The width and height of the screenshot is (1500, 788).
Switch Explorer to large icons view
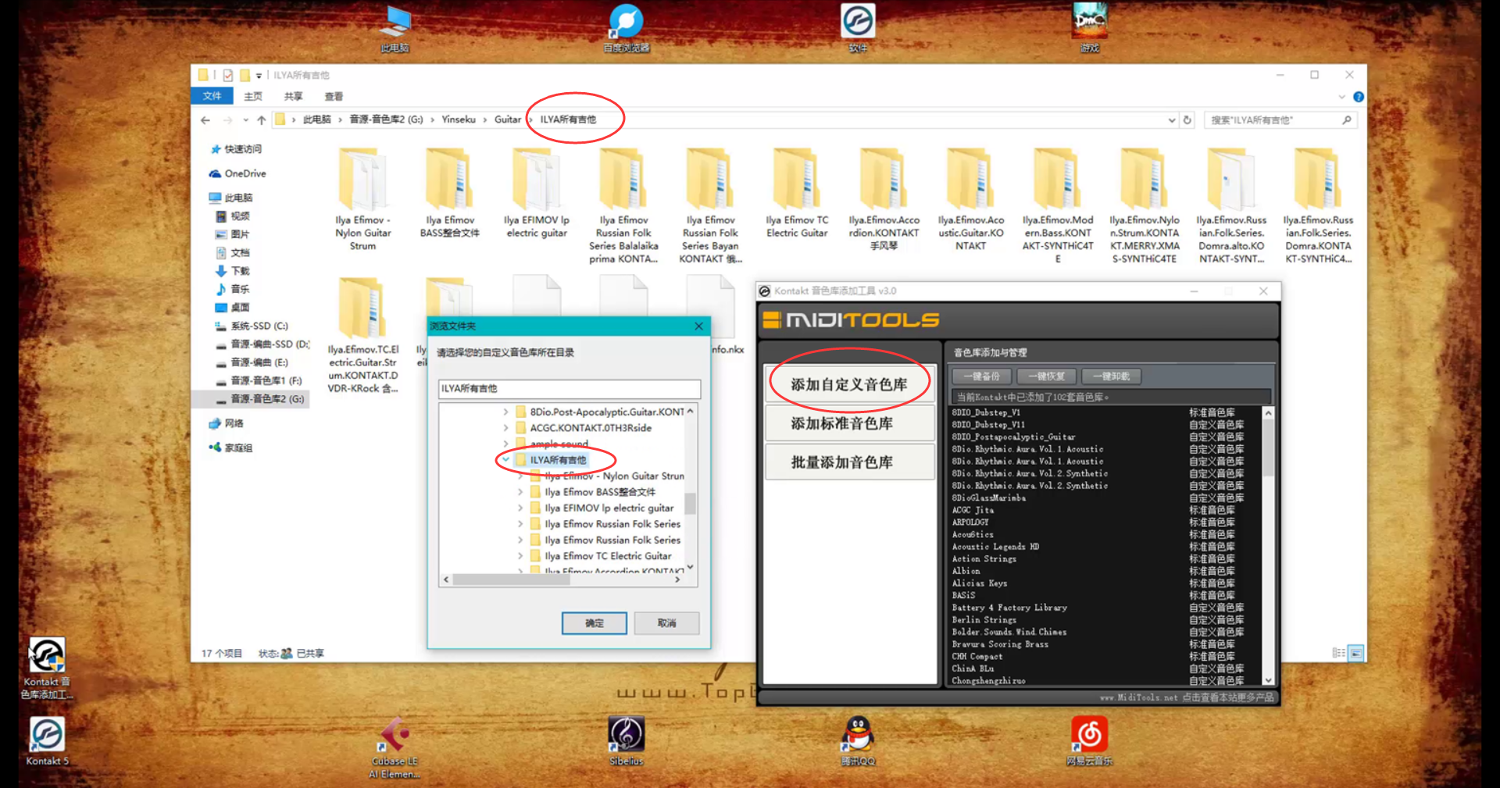tap(1356, 653)
